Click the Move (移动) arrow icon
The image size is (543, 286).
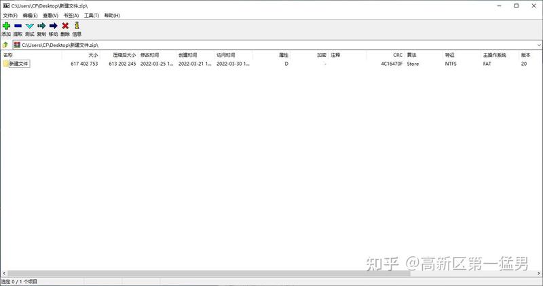(54, 26)
